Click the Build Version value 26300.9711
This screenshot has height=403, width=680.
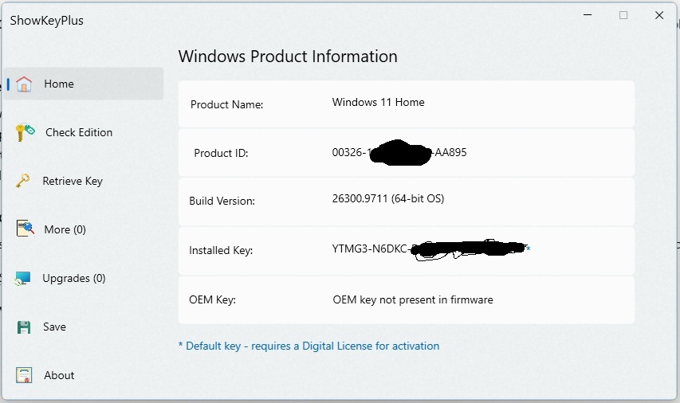coord(388,198)
